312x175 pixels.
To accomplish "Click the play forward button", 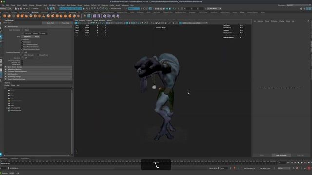I will pyautogui.click(x=302, y=163).
